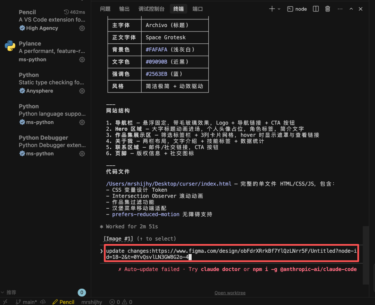Viewport: 375px width, 305px height.
Task: Open the terminal more actions ... menu
Action: tap(340, 9)
